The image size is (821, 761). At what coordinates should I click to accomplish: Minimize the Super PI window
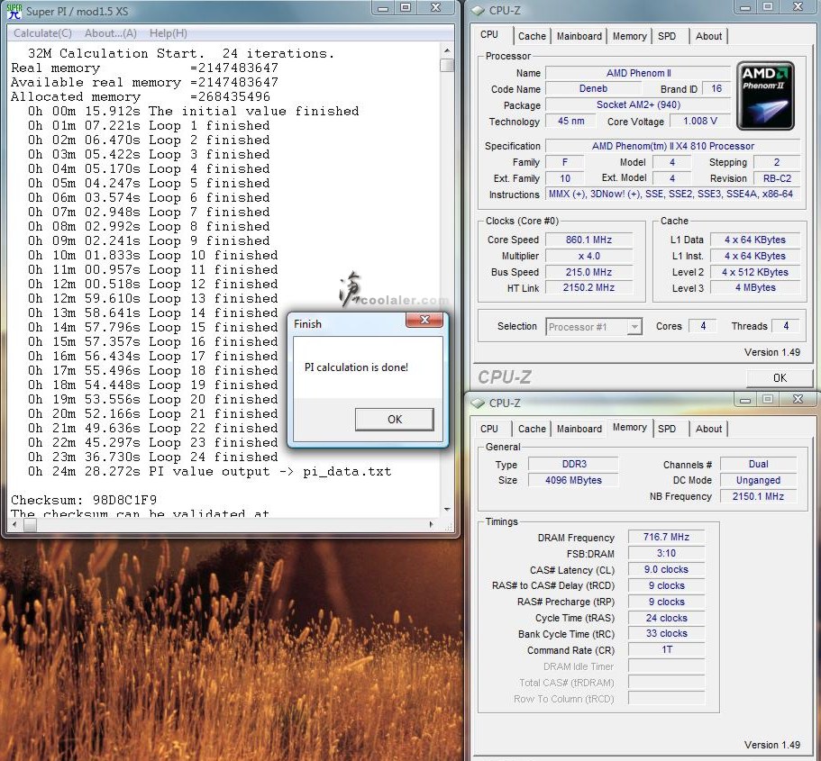tap(383, 8)
